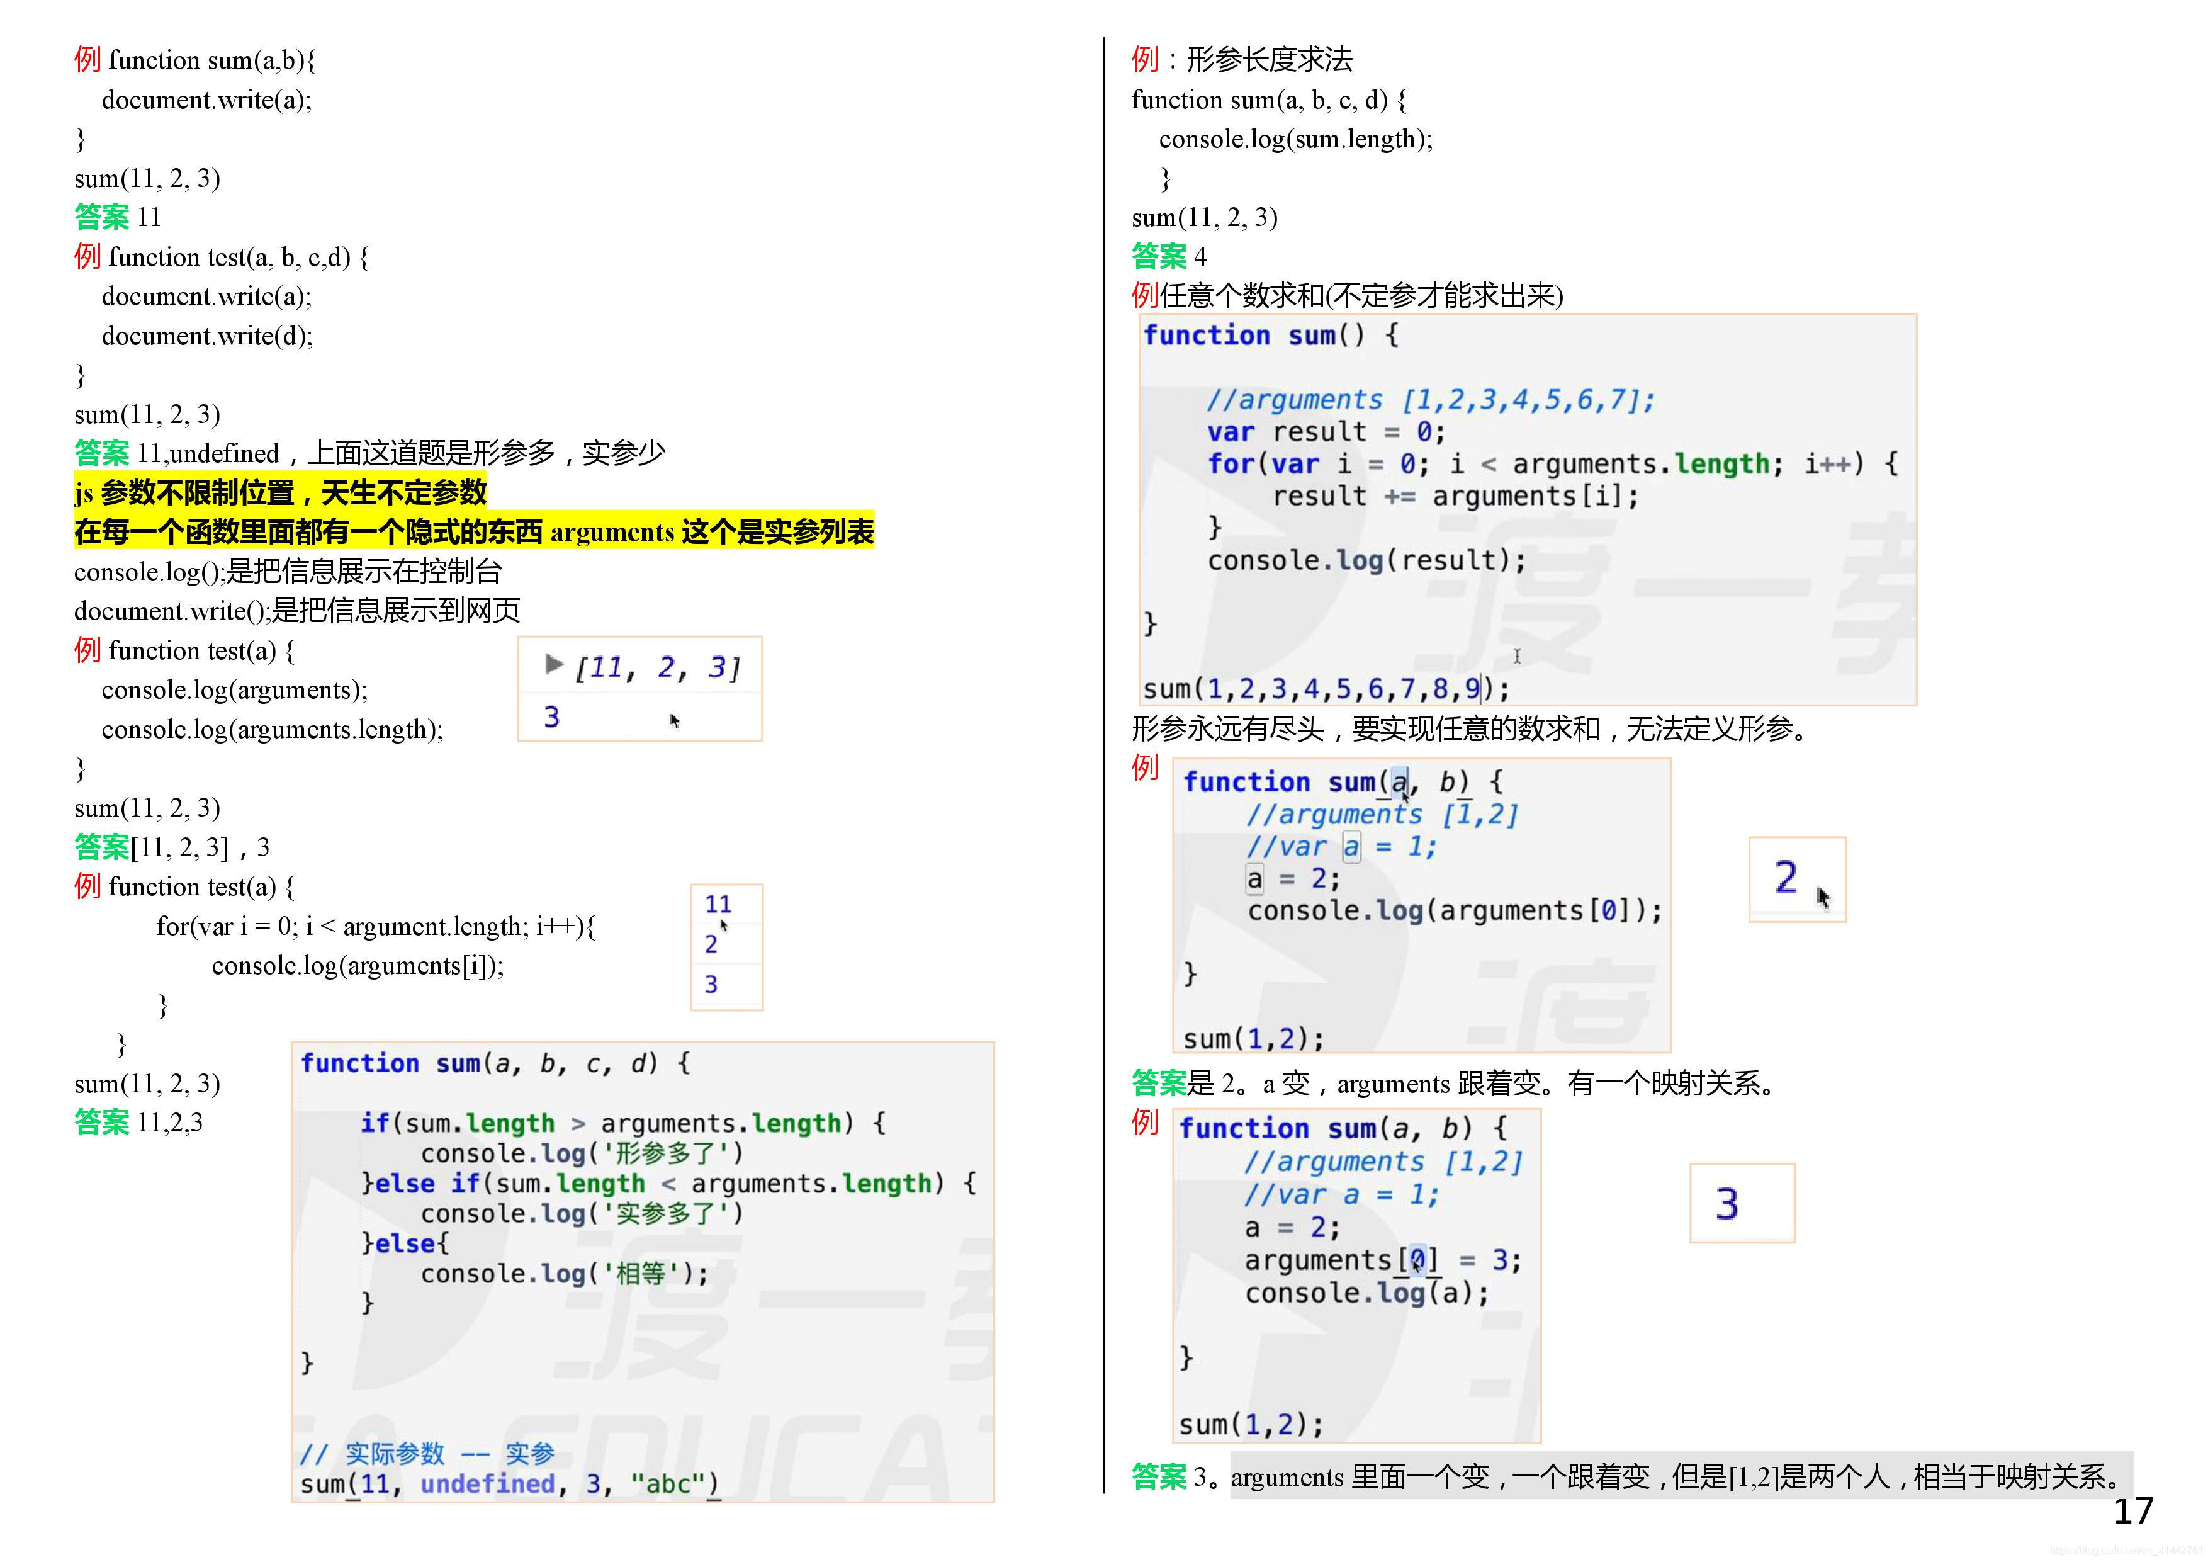Click the line 'console.log(arguments[i]);'
2208x1562 pixels.
pyautogui.click(x=358, y=966)
